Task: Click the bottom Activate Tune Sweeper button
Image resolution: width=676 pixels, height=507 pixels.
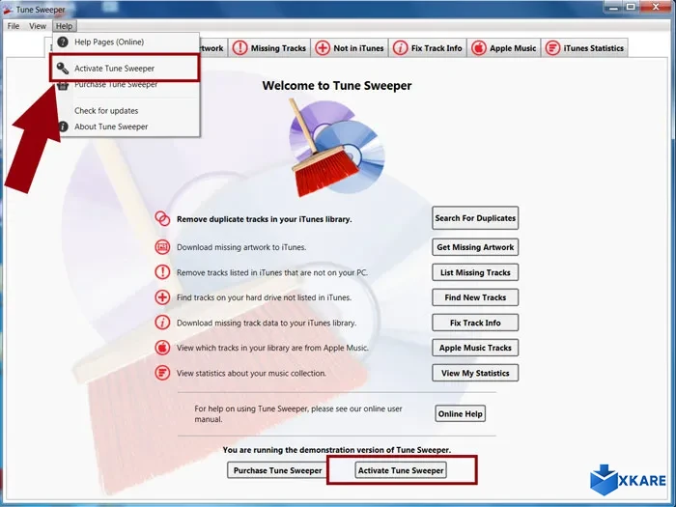Action: (401, 470)
